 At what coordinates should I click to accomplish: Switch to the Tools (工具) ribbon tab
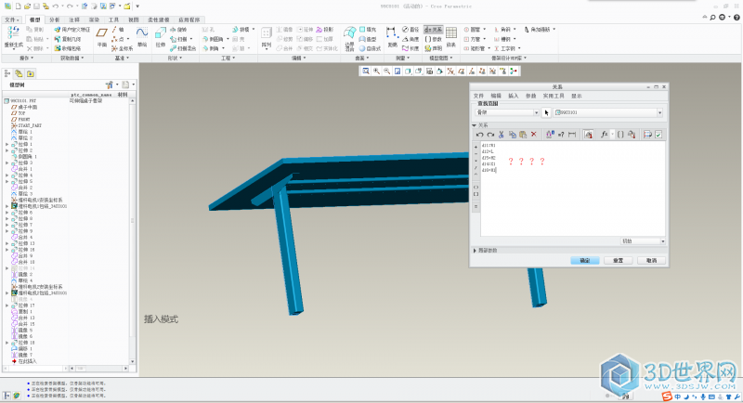point(113,19)
